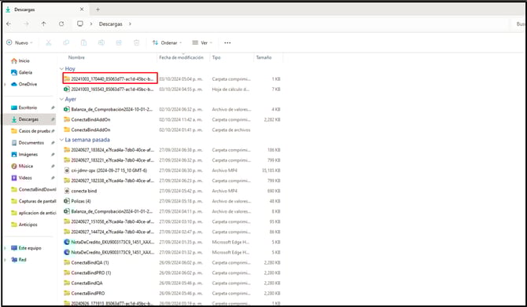Open the three-dot more options menu
This screenshot has height=307, width=527.
(227, 42)
